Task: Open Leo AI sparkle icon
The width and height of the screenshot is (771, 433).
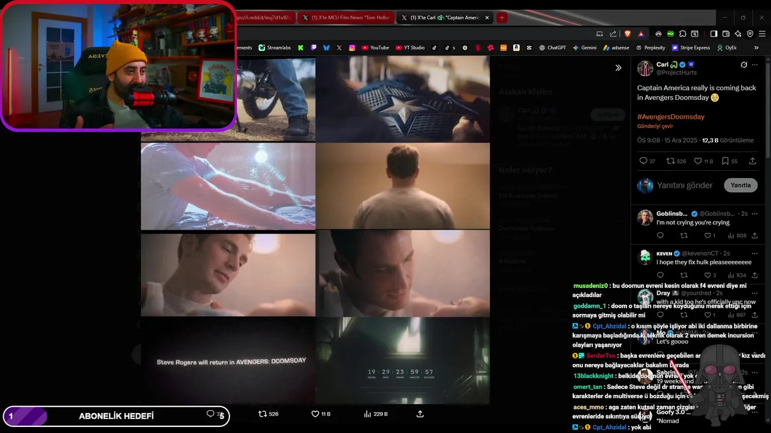Action: pos(738,34)
